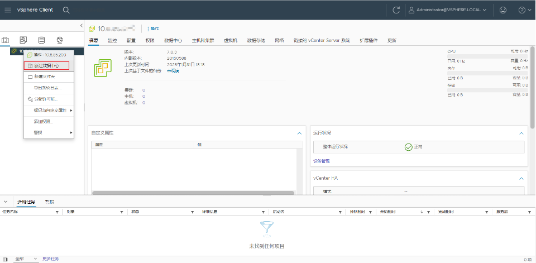Select the 近期任务 tab
Viewport: 536px width, 263px height.
point(26,202)
